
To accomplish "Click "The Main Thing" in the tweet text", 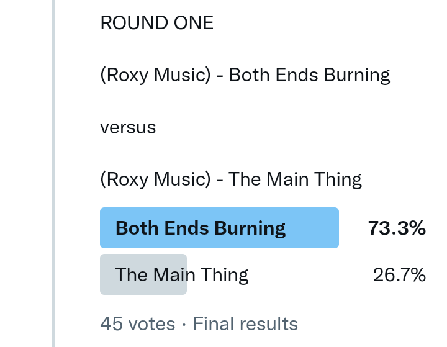I will (x=295, y=179).
